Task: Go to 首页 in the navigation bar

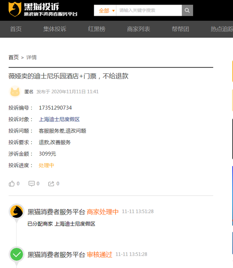Action: click(x=16, y=29)
